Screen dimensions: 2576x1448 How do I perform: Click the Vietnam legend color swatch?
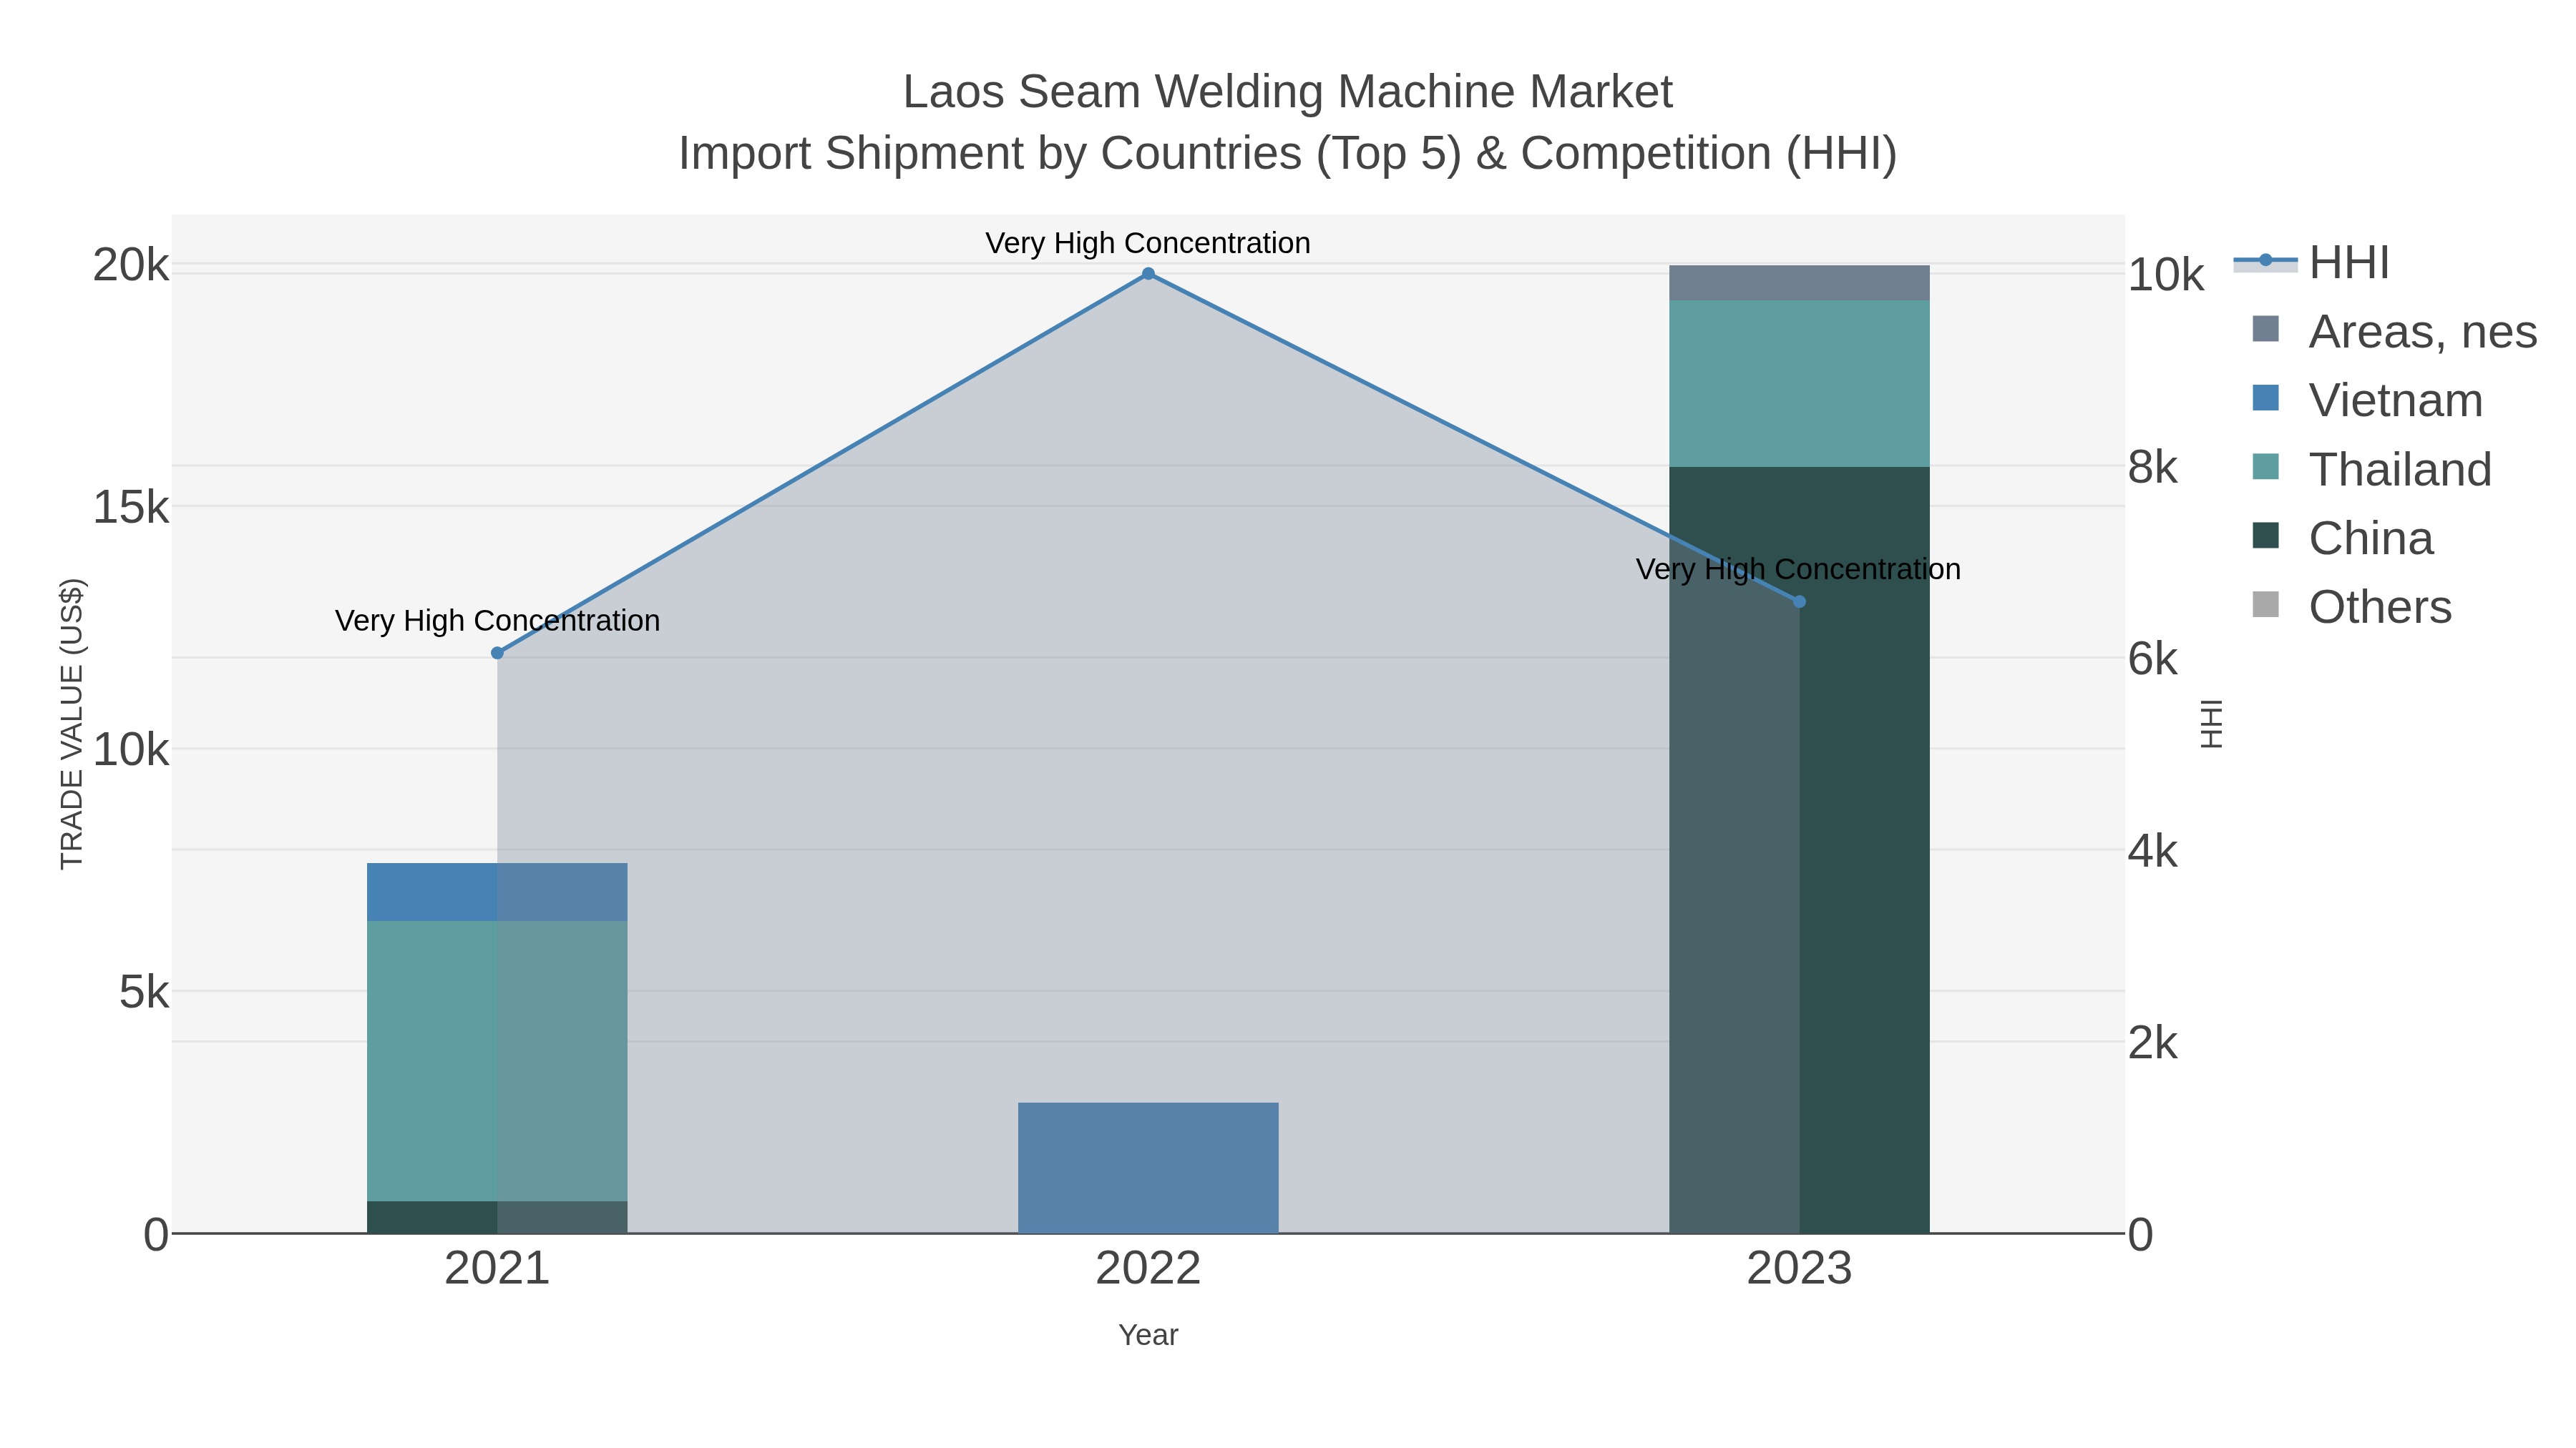pos(2266,398)
